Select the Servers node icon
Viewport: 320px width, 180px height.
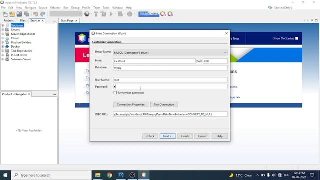pyautogui.click(x=7, y=30)
